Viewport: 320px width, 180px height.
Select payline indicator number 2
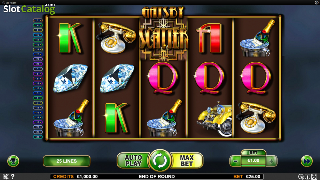[38, 20]
